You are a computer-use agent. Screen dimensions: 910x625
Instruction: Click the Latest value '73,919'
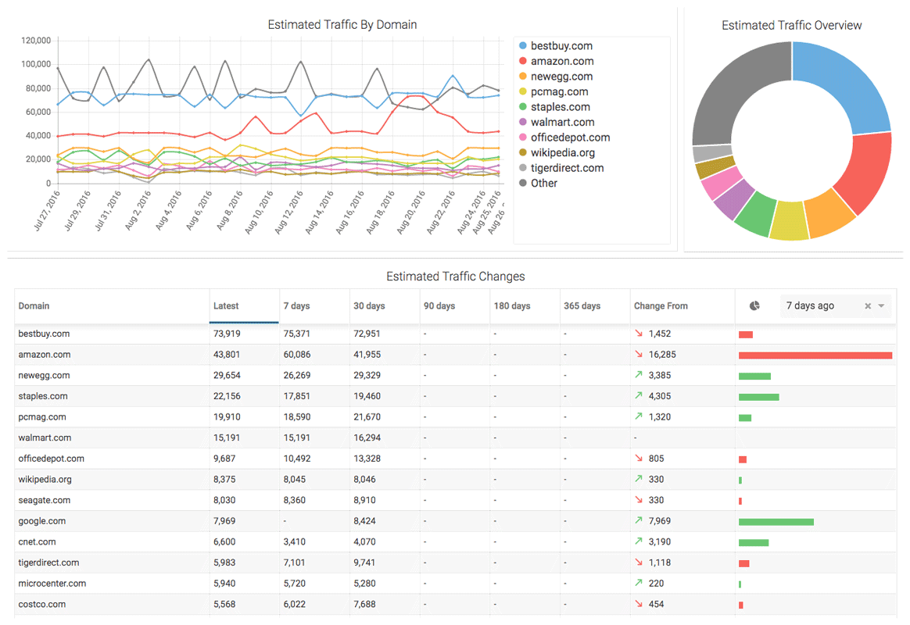227,334
